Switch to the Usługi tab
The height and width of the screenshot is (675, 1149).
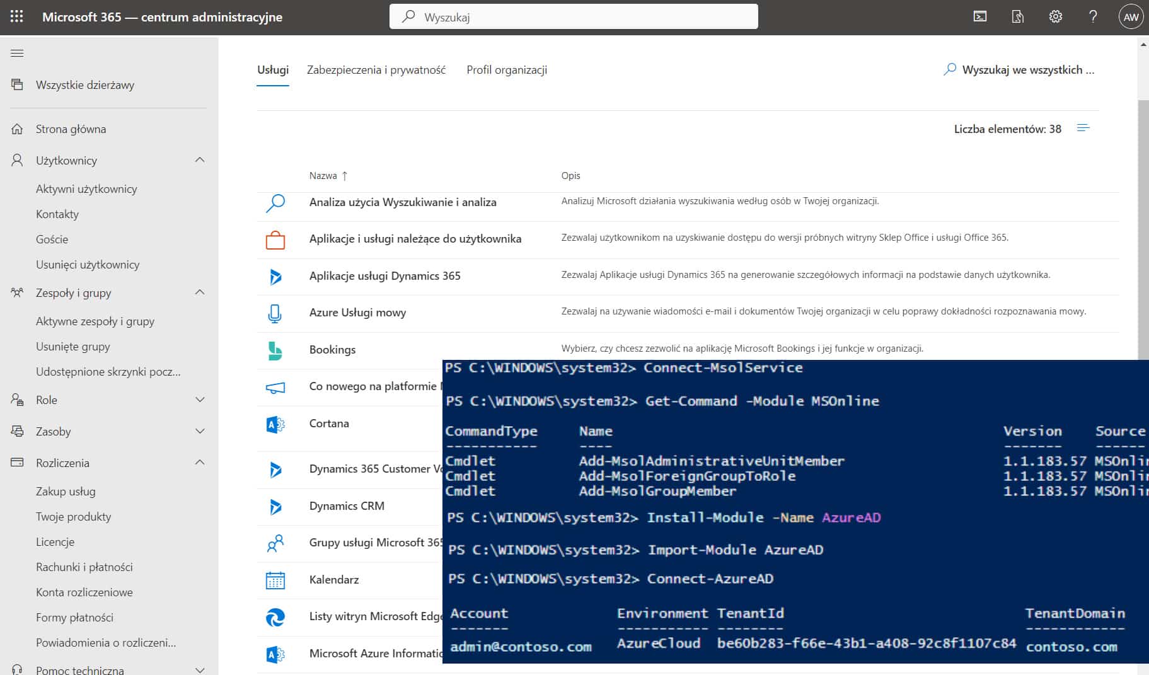click(273, 70)
